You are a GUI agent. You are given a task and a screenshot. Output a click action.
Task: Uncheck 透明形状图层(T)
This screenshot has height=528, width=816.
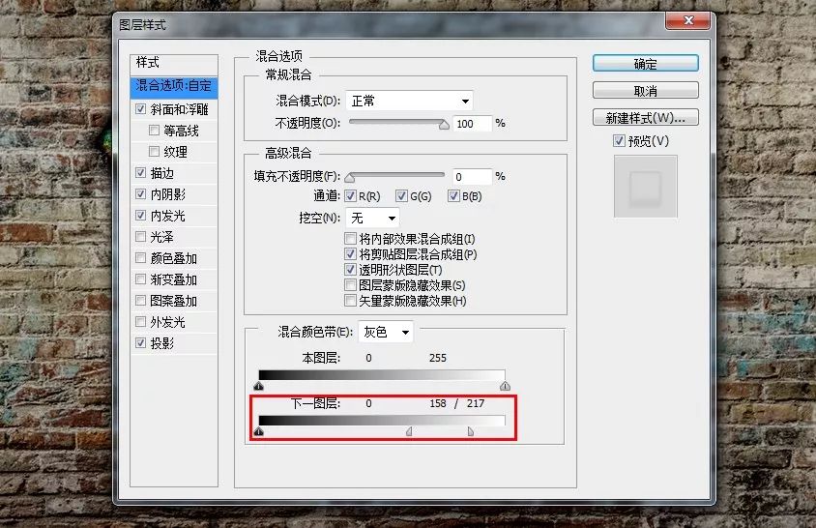coord(350,270)
